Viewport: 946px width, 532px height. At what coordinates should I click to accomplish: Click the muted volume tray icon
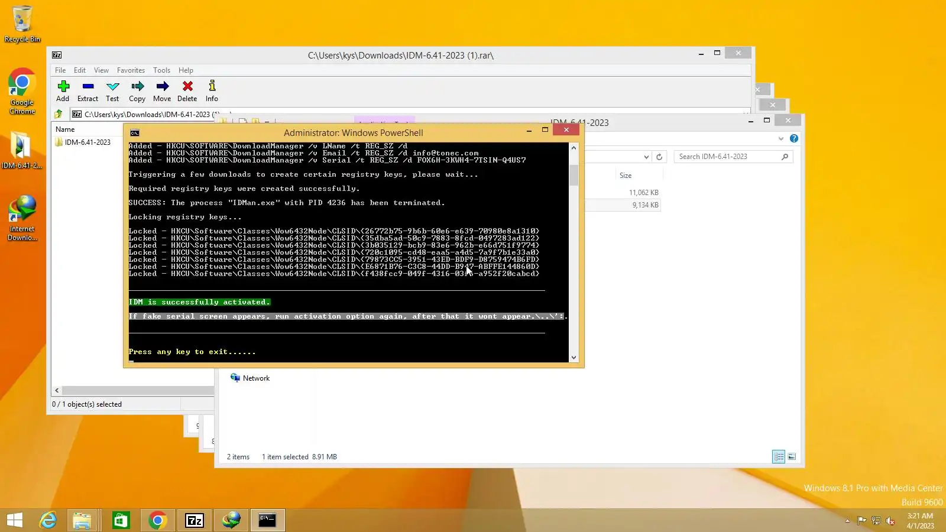point(890,521)
